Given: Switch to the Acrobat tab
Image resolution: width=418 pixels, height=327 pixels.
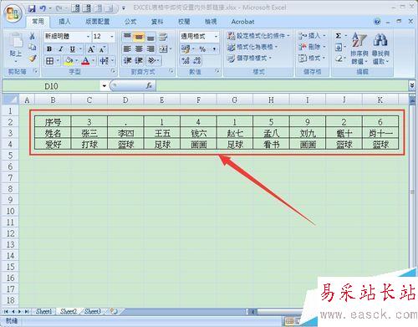Looking at the screenshot, I should [242, 22].
